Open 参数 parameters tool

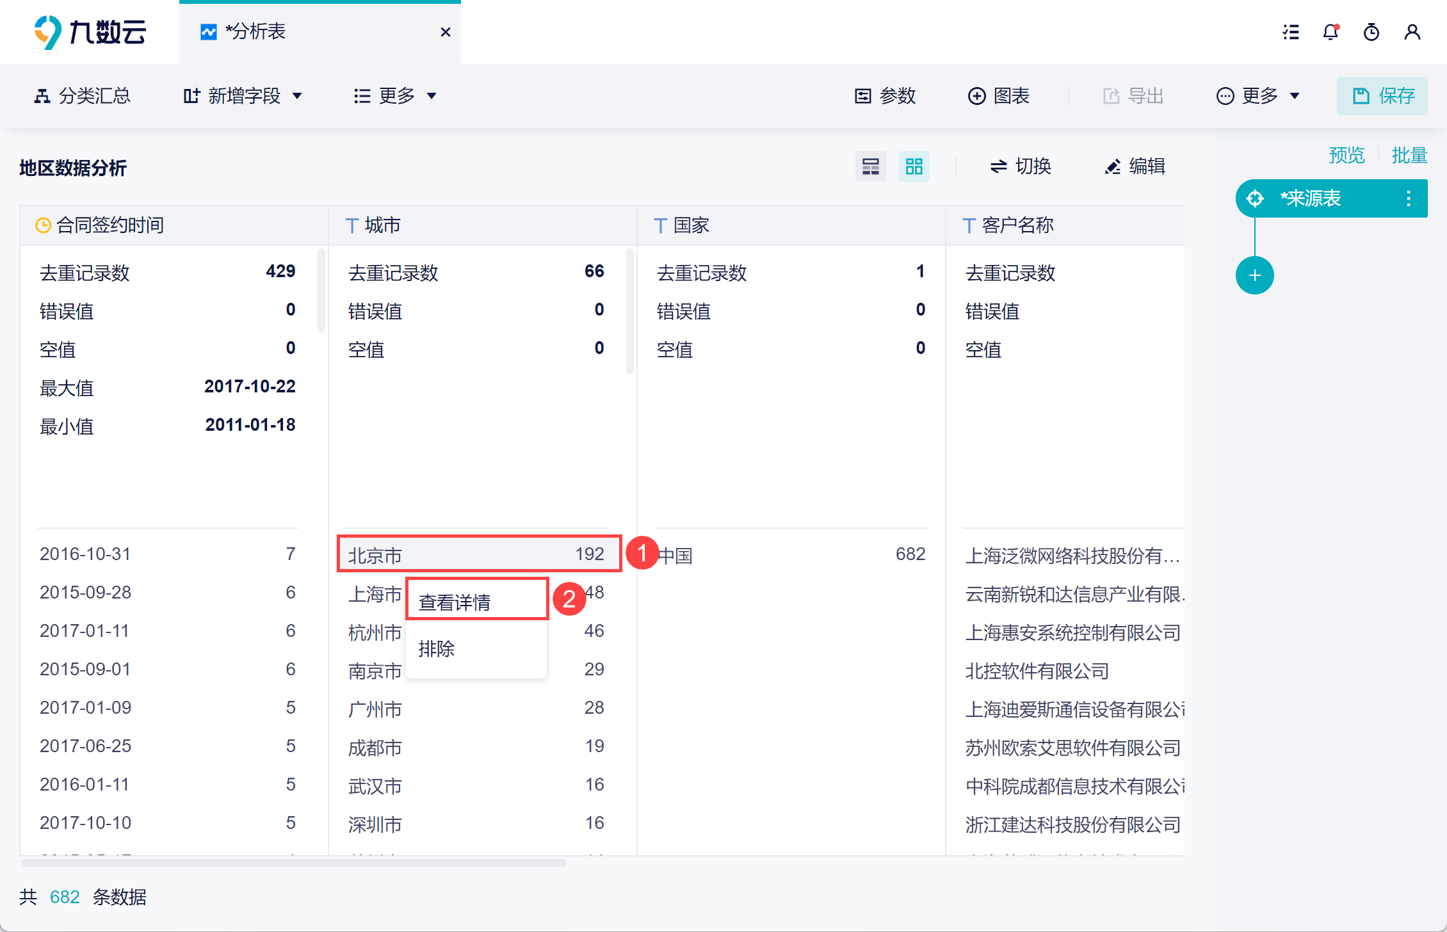point(885,96)
